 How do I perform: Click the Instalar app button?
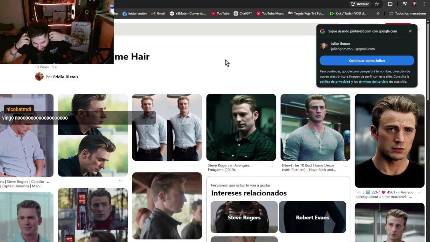point(359,4)
